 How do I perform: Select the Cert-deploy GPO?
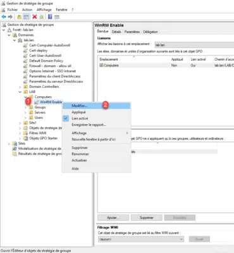38,51
